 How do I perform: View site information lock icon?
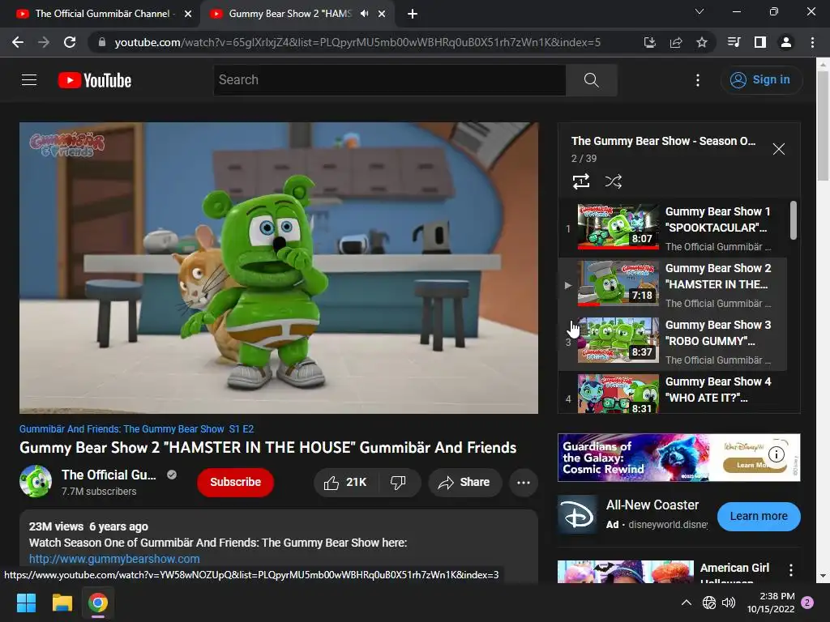[101, 42]
